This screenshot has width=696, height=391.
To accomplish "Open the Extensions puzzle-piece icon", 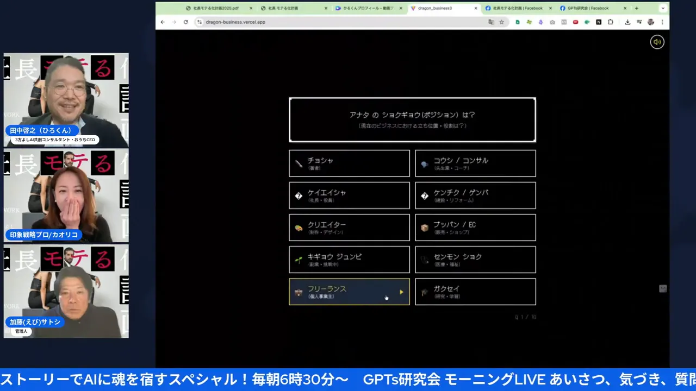I will click(611, 22).
